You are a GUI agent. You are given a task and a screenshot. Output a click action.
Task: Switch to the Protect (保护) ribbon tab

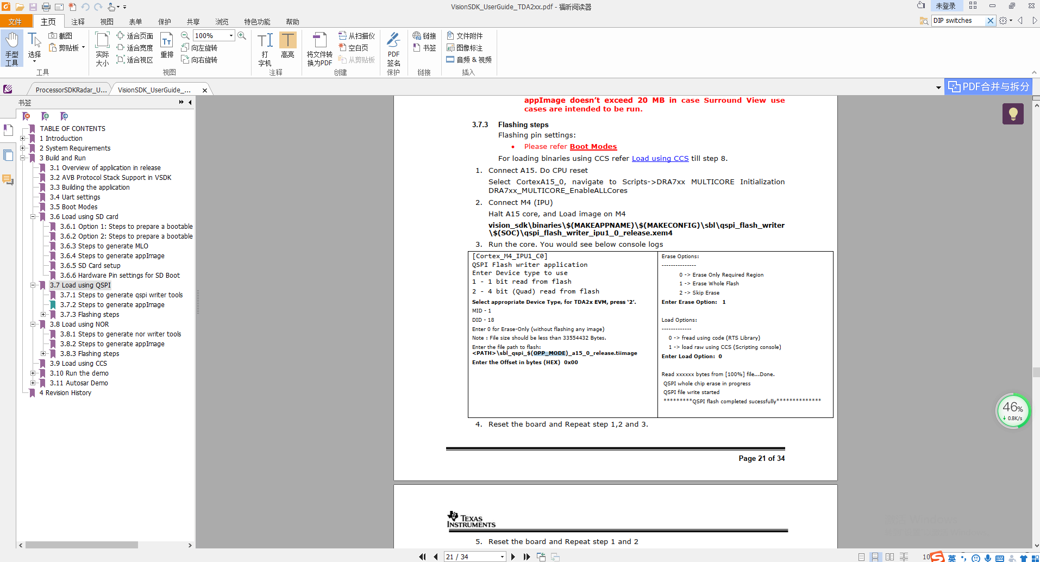[x=165, y=22]
